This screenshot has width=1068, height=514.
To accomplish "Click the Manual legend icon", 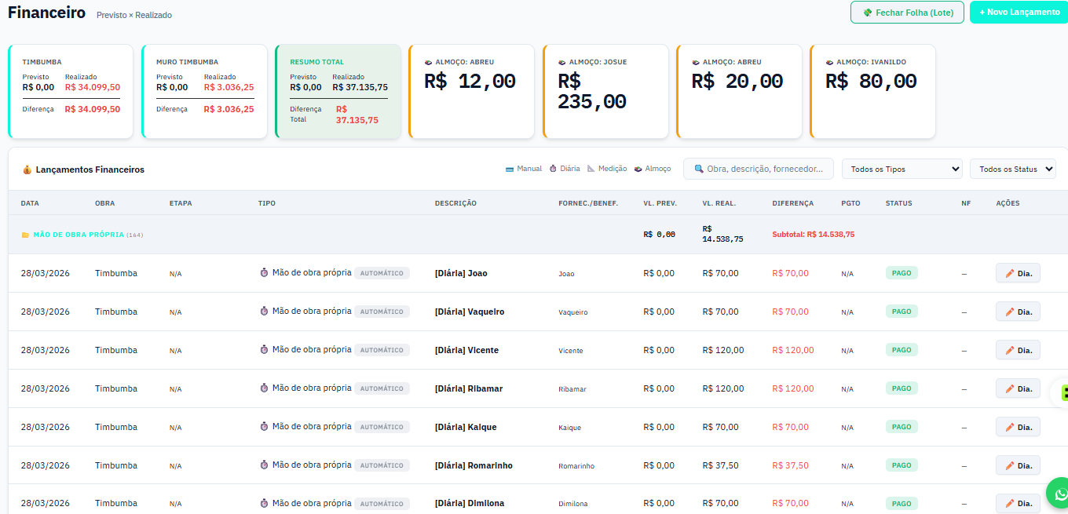I will 510,169.
